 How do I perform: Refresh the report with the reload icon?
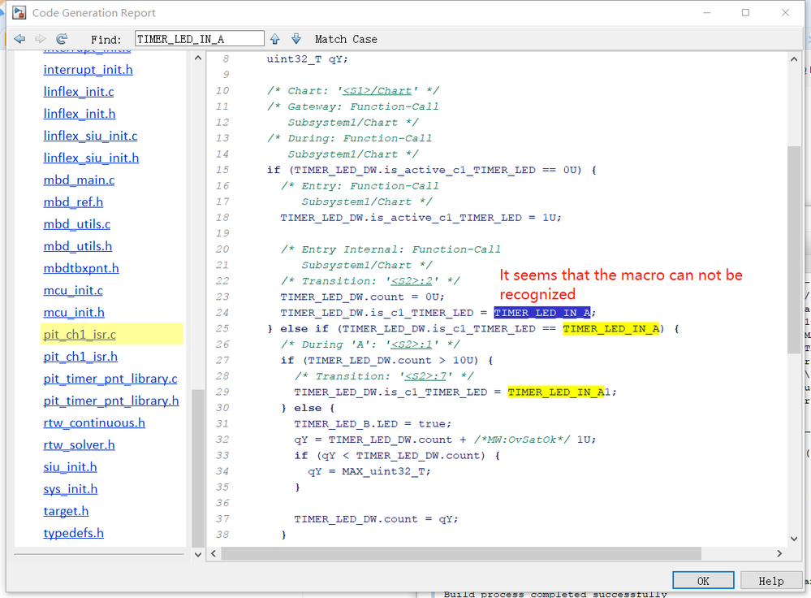(x=62, y=39)
